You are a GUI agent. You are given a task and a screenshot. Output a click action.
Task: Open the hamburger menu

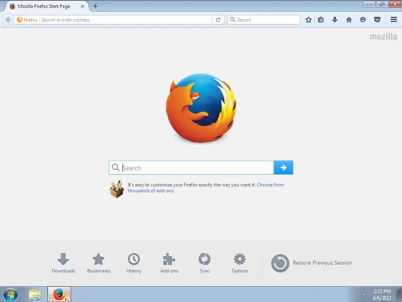pos(394,20)
